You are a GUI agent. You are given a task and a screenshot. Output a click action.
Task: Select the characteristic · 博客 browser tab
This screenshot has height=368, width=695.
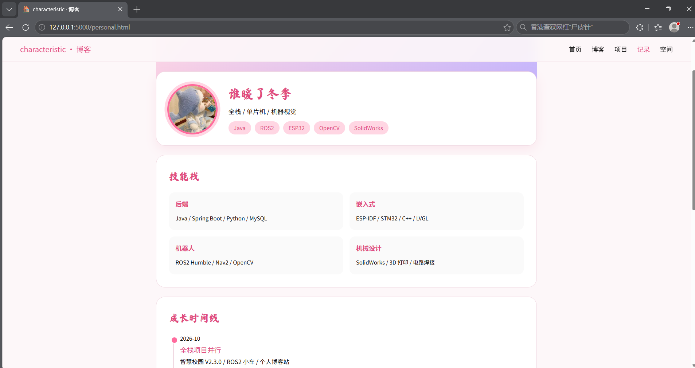pos(72,9)
